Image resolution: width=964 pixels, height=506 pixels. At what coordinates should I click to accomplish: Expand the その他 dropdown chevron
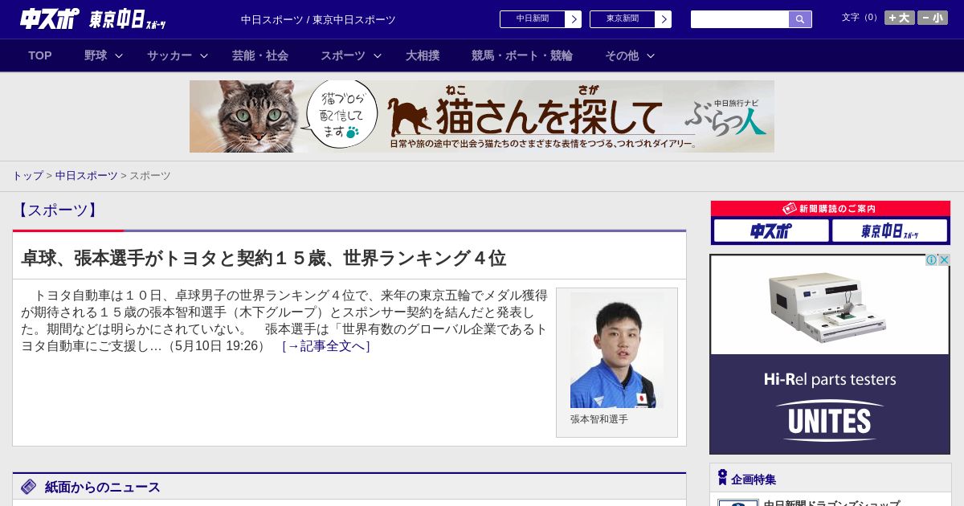coord(651,55)
